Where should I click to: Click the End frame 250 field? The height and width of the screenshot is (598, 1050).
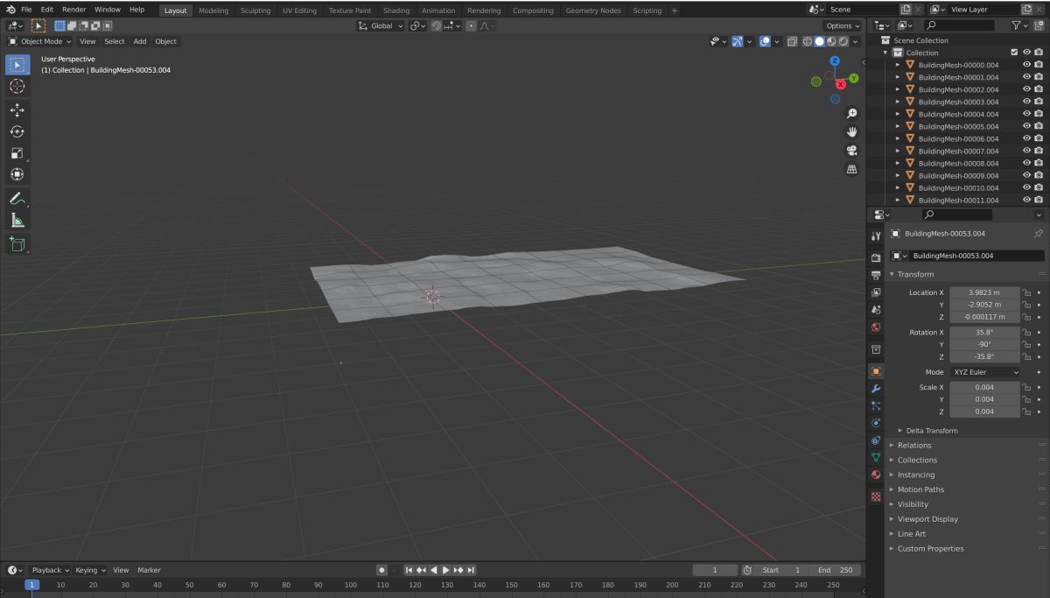(x=835, y=570)
